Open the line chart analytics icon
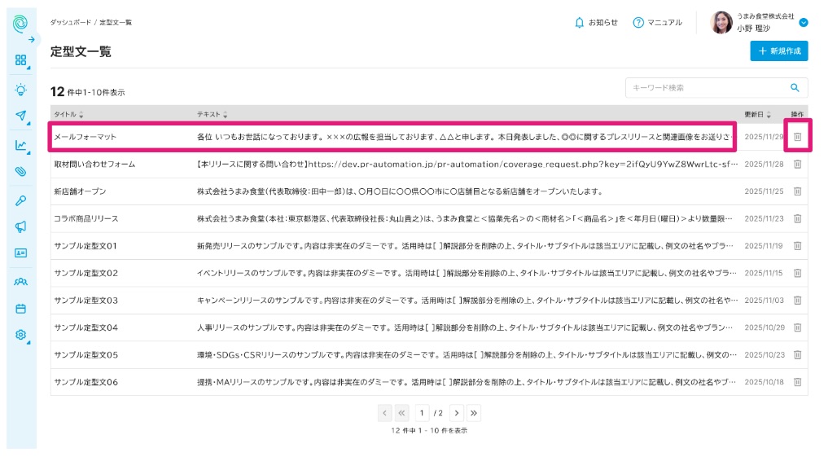828x457 pixels. point(20,146)
